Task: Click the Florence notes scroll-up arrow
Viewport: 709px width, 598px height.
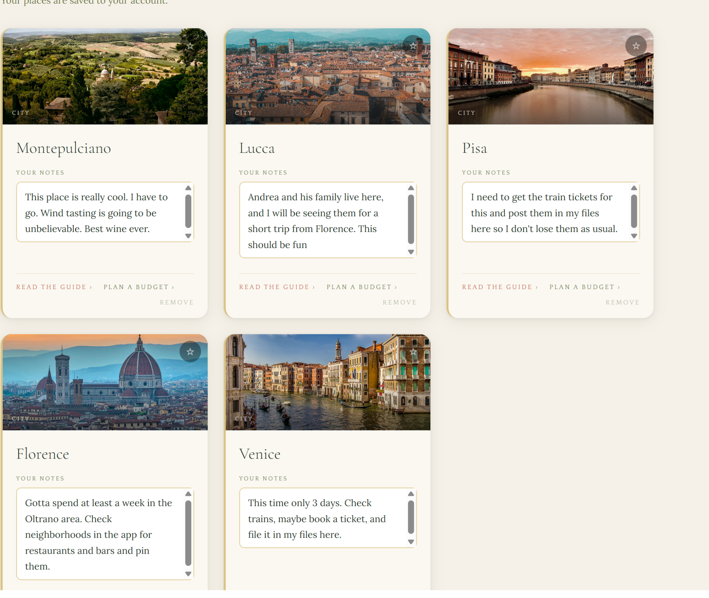Action: click(188, 494)
